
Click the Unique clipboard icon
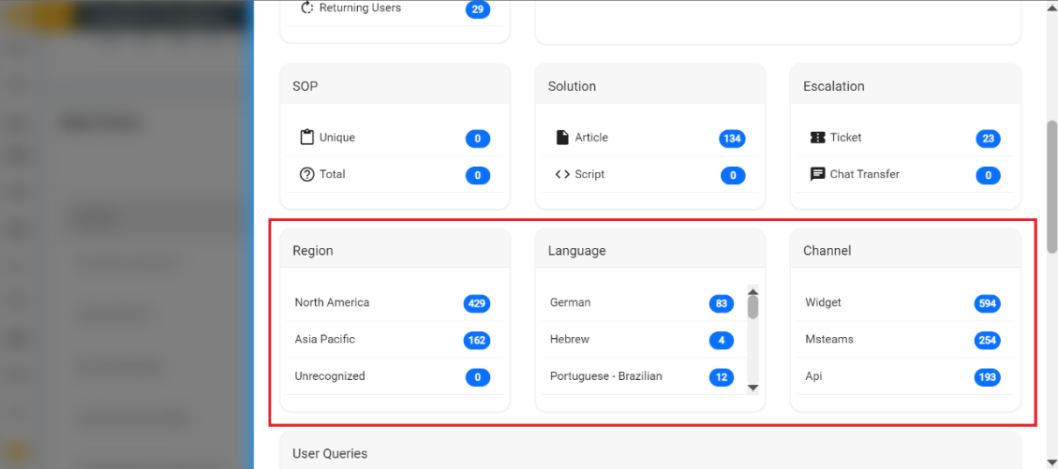click(x=306, y=137)
